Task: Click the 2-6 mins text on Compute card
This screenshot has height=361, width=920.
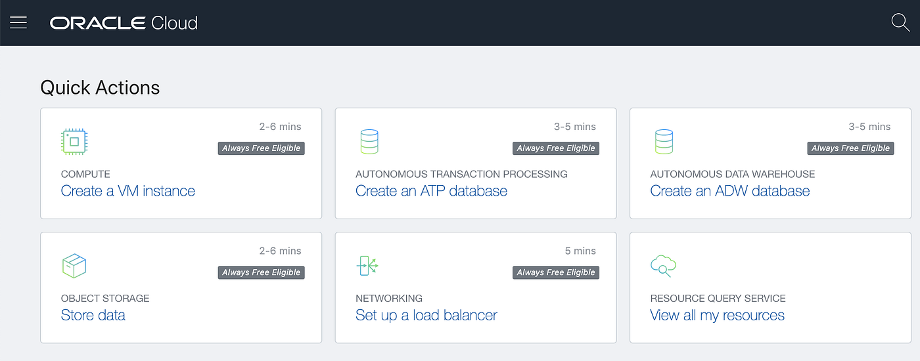Action: 281,127
